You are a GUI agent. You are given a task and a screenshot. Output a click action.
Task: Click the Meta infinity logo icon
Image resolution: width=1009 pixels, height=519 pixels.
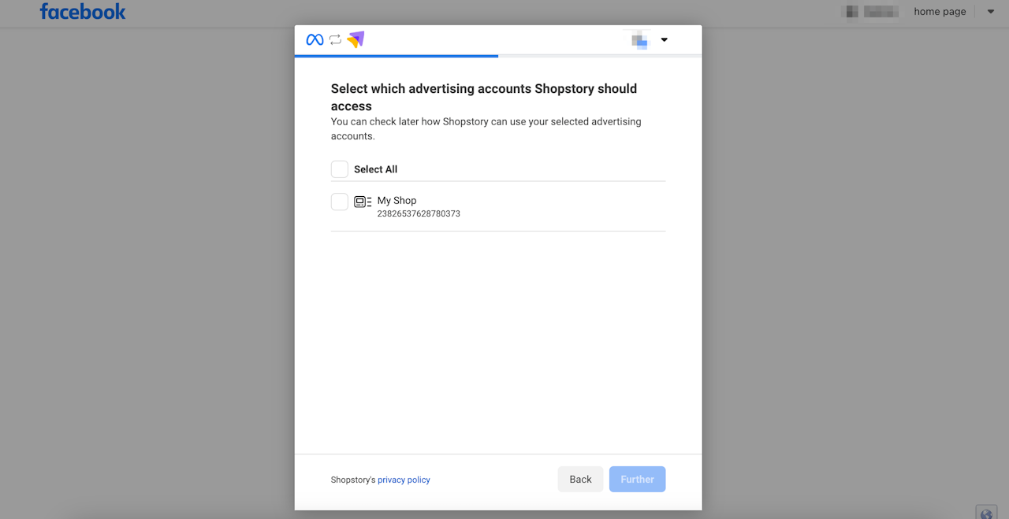tap(315, 39)
